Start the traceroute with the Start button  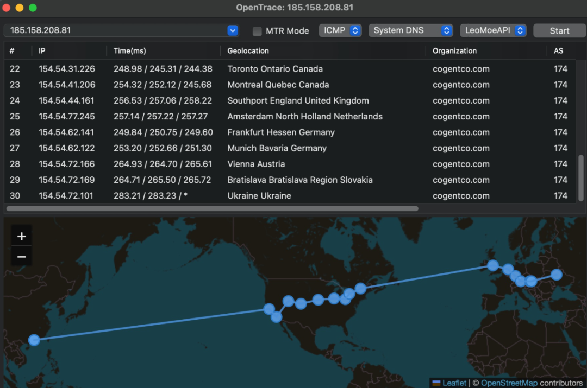point(559,30)
